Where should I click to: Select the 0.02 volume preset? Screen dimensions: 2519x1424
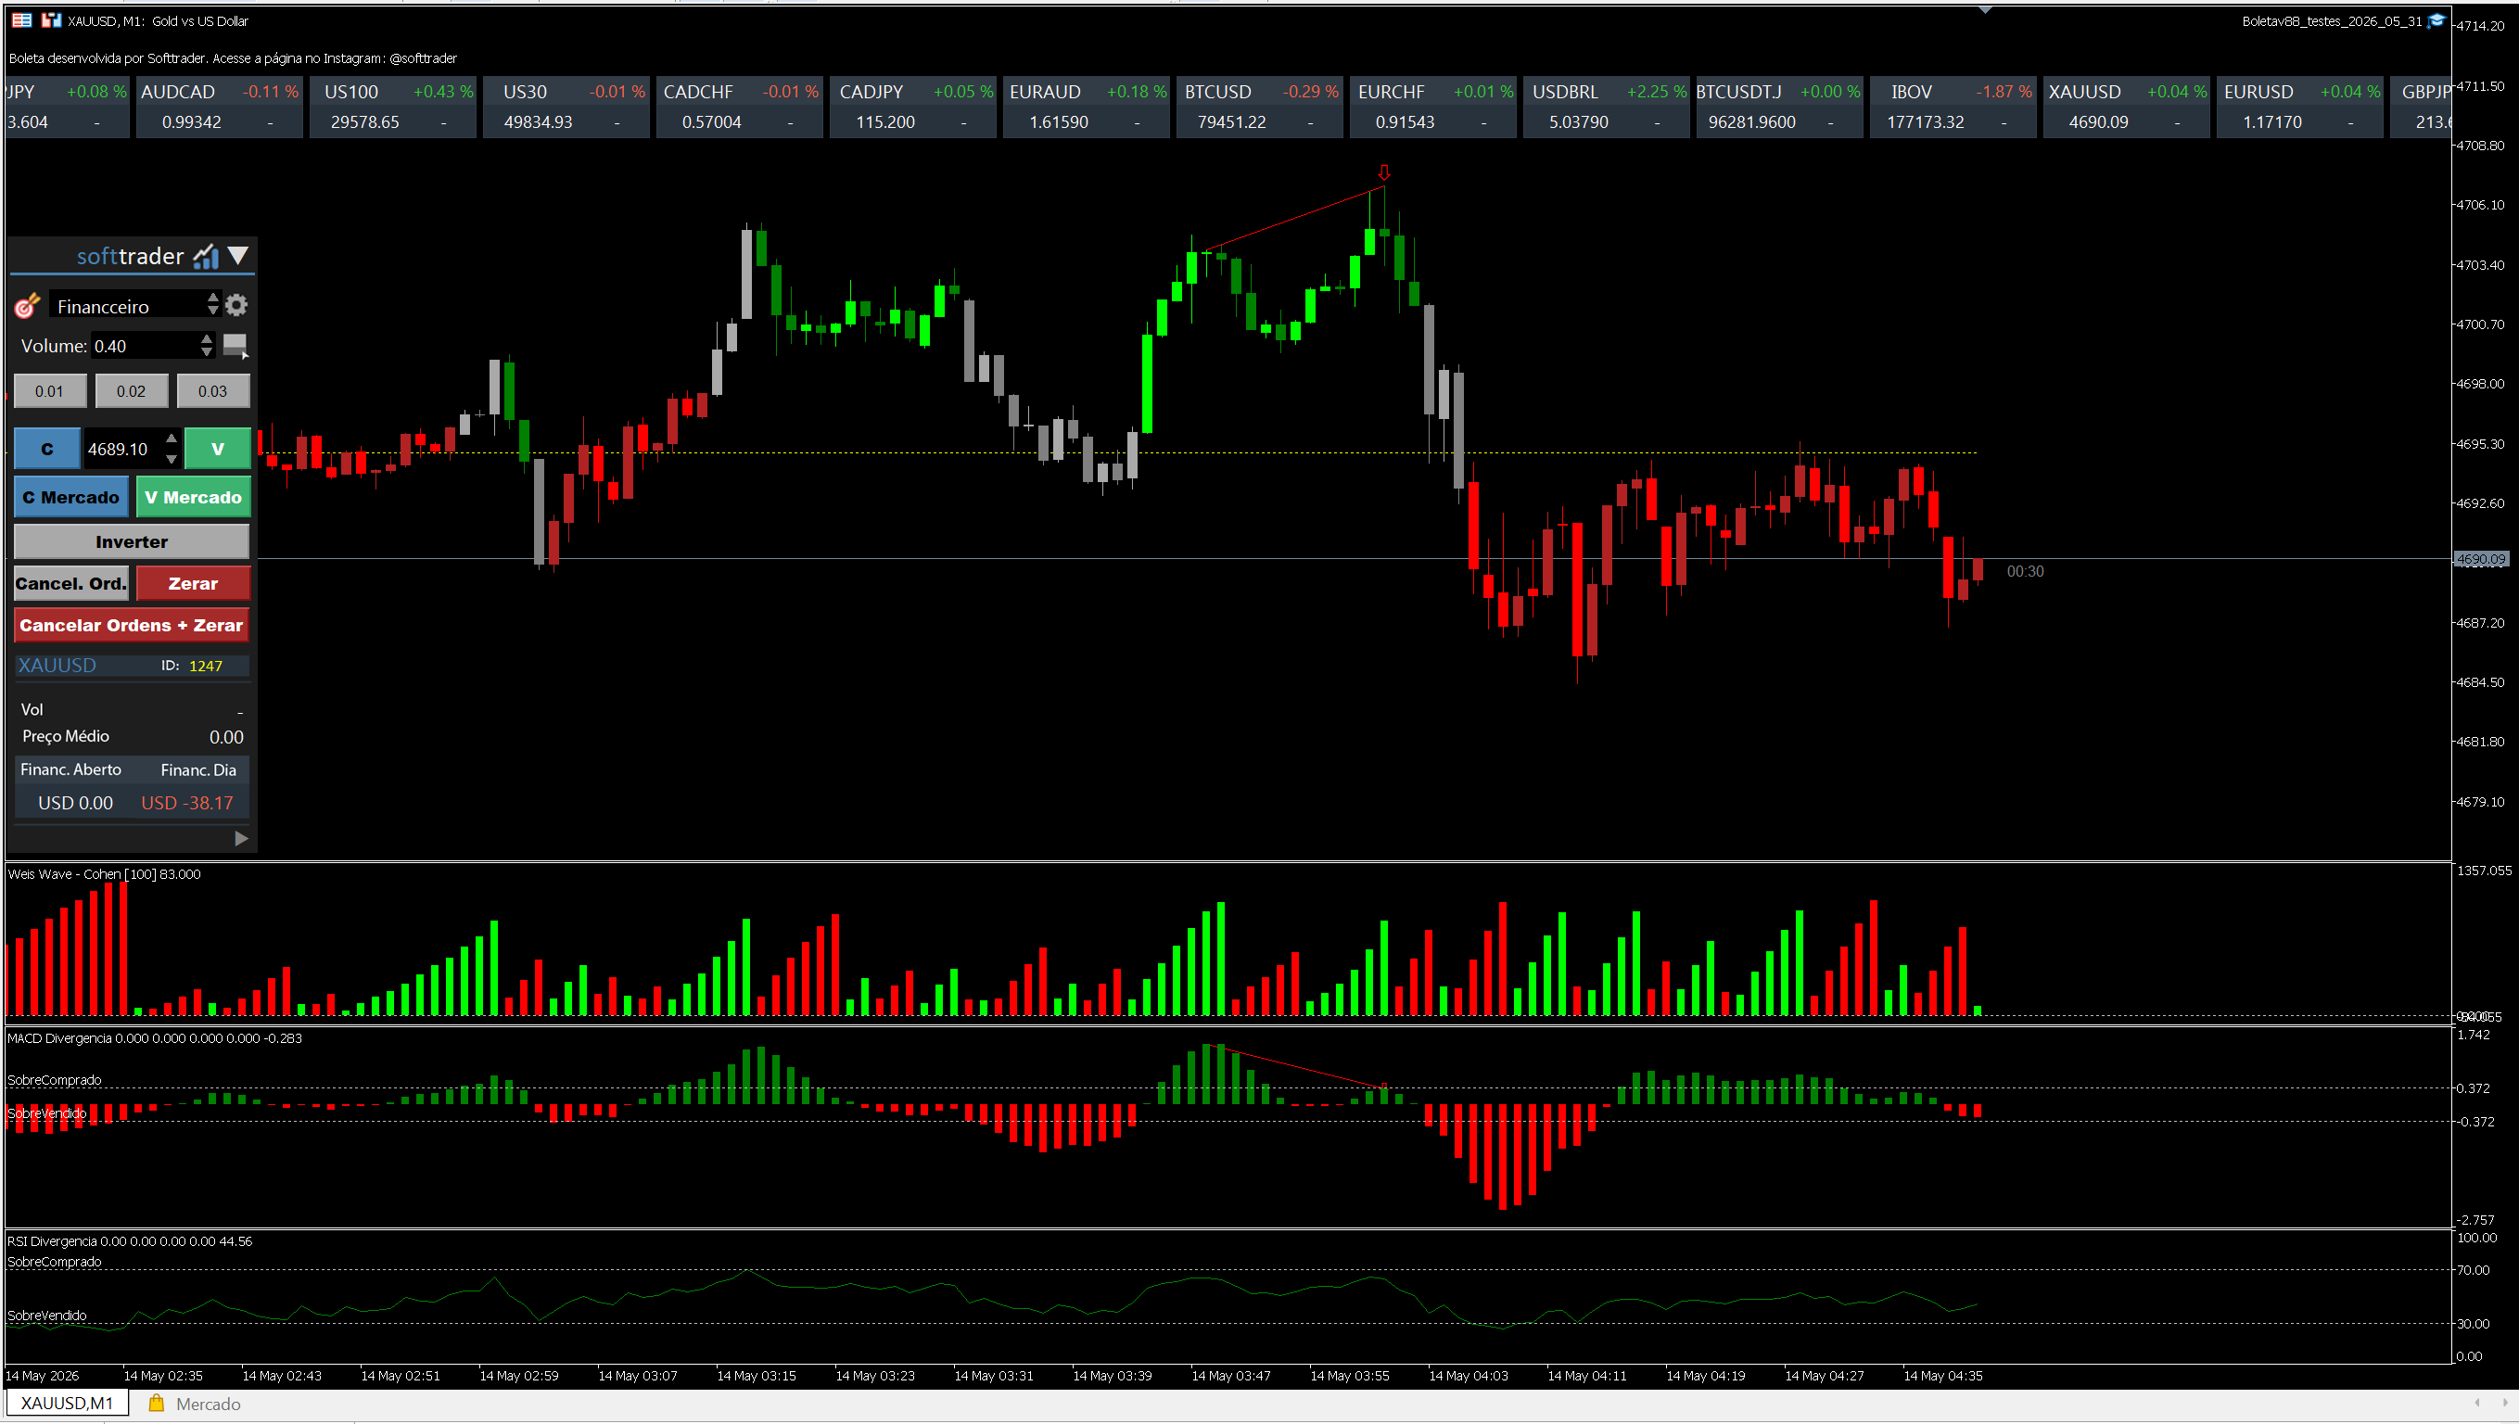tap(131, 391)
